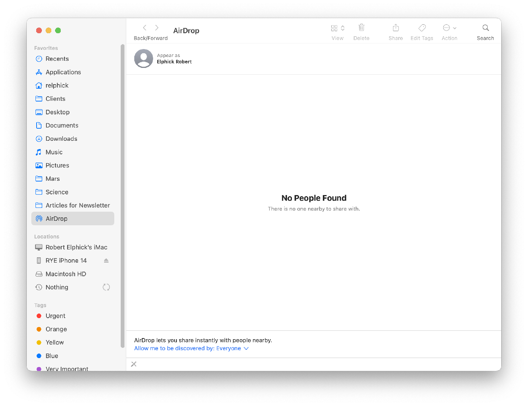Image resolution: width=528 pixels, height=406 pixels.
Task: Click the Favorites section header
Action: coord(46,48)
